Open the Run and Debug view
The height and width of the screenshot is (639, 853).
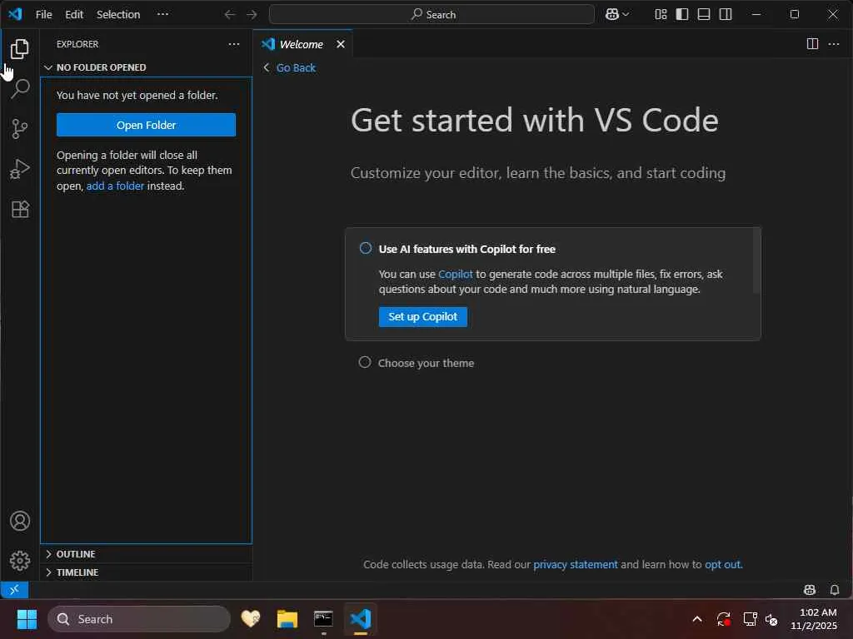pos(20,169)
